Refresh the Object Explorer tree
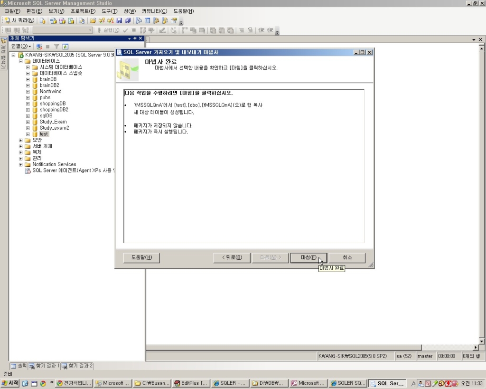 click(x=65, y=47)
